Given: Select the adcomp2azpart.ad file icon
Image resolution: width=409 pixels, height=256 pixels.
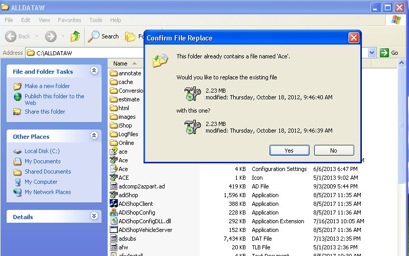Looking at the screenshot, I should click(x=114, y=186).
